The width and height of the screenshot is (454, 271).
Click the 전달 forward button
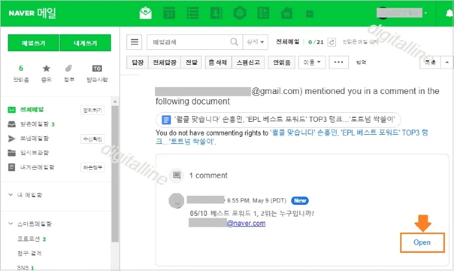click(191, 62)
